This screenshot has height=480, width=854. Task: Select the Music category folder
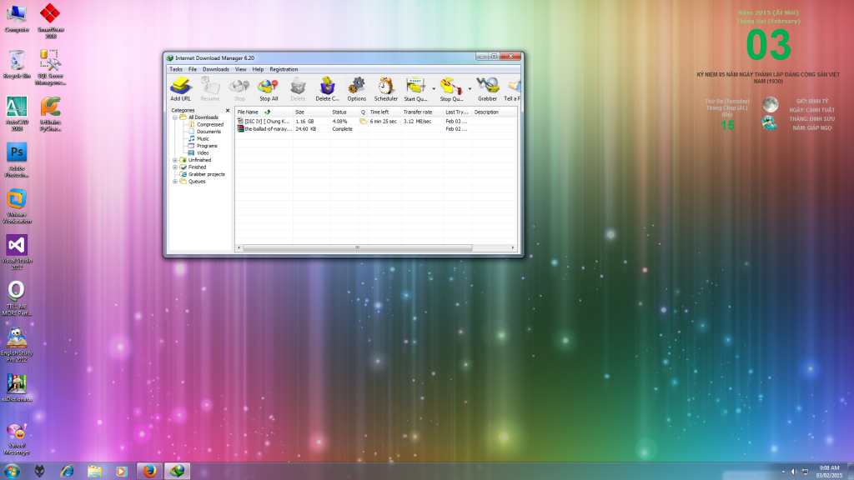(203, 138)
